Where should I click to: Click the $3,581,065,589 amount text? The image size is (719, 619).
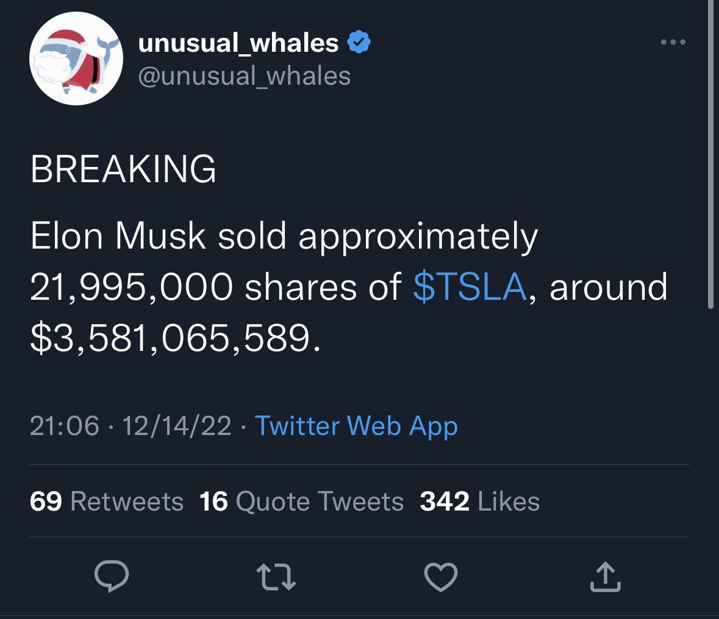[x=174, y=338]
